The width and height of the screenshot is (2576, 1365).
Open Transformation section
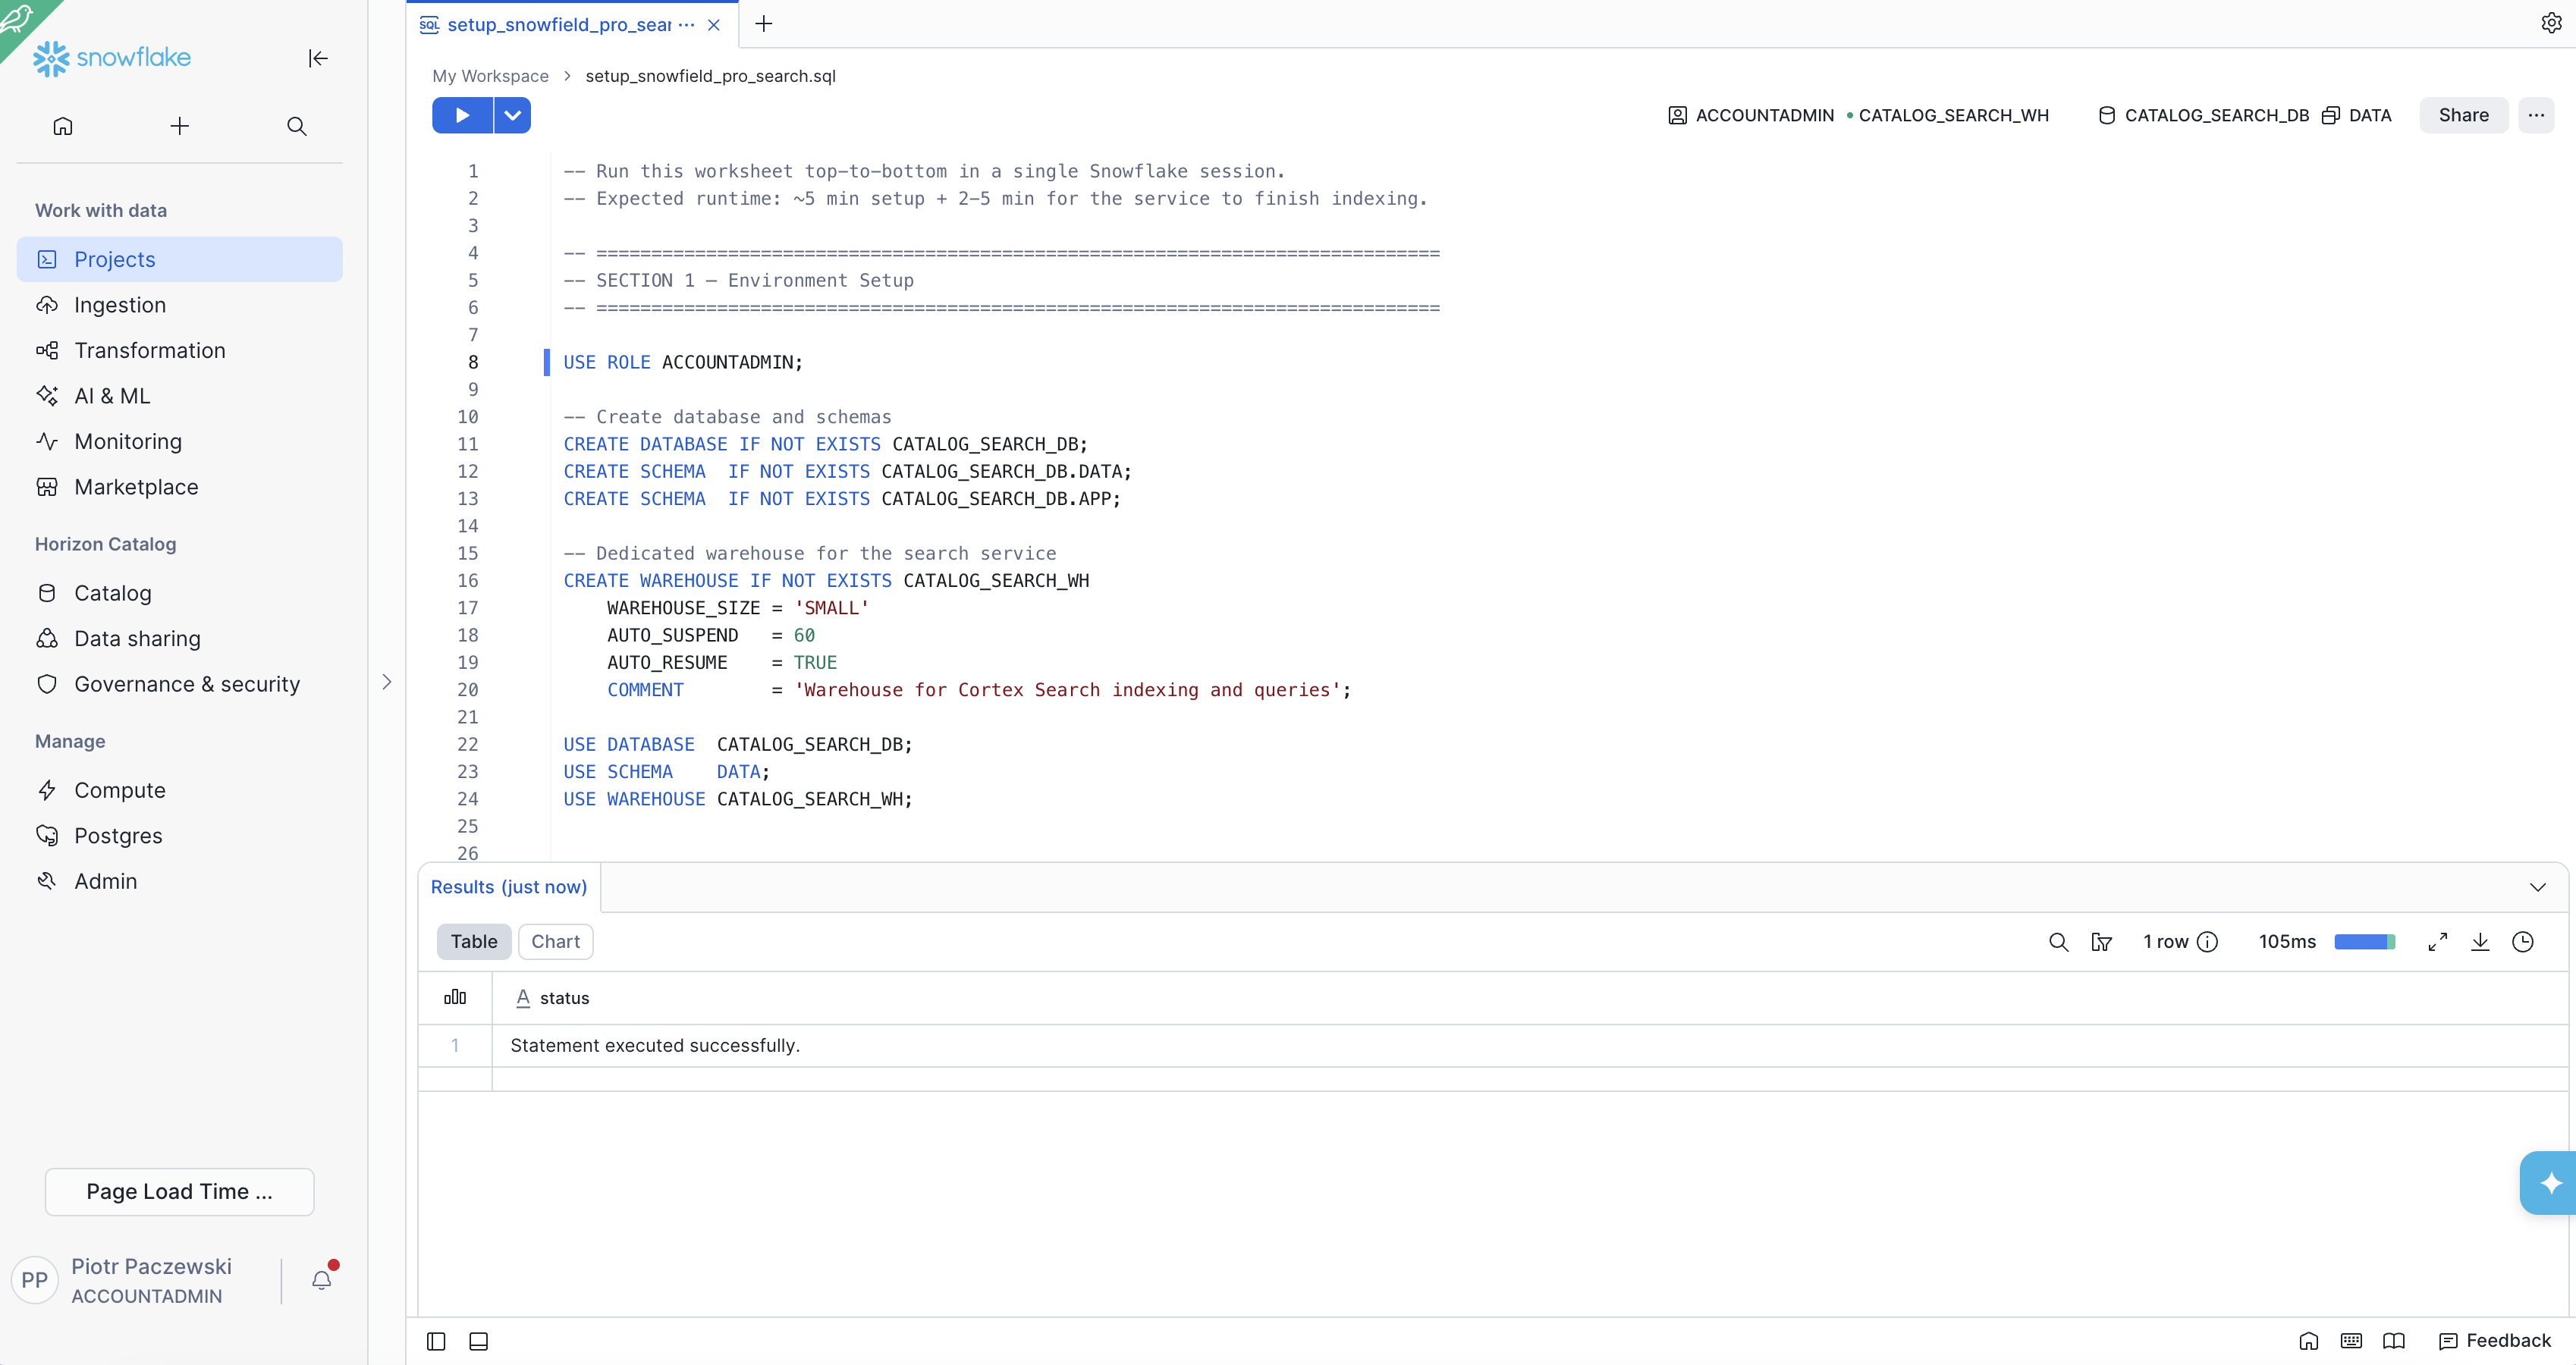click(x=180, y=350)
